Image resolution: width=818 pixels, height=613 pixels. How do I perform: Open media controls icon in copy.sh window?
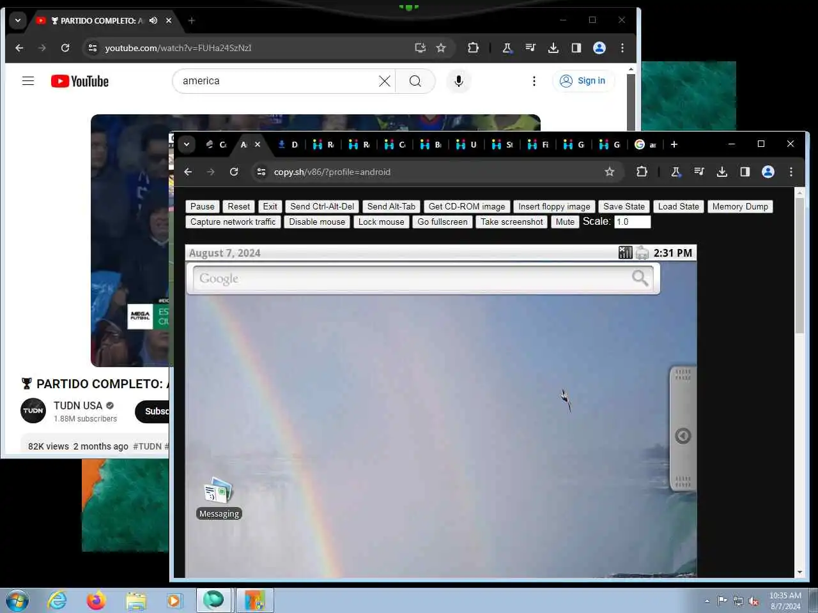coord(698,172)
